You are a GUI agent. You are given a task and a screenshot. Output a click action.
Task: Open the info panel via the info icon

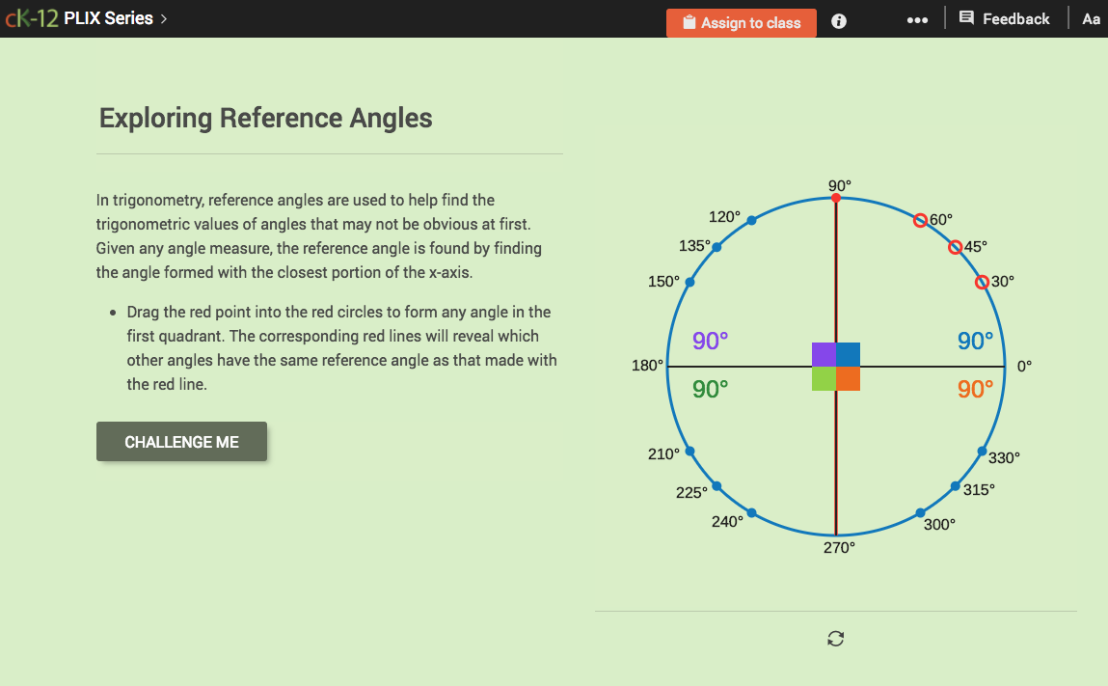[837, 20]
